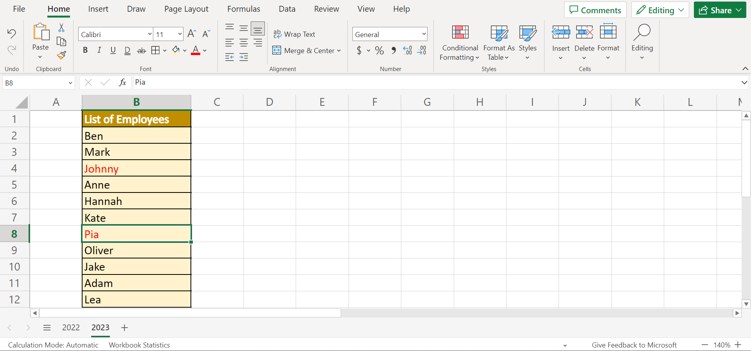Click the Increase Indent icon
The height and width of the screenshot is (351, 751).
(x=244, y=57)
